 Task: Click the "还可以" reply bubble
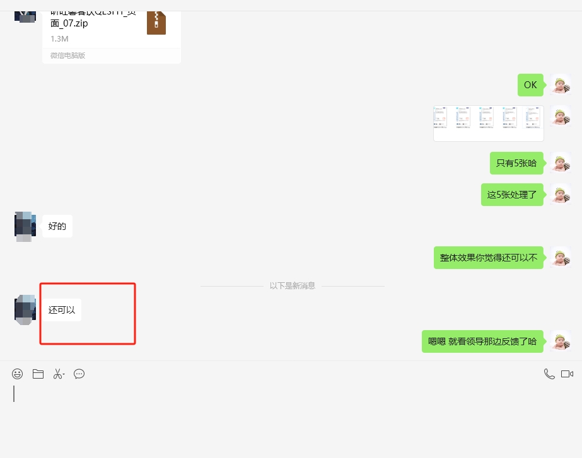61,310
